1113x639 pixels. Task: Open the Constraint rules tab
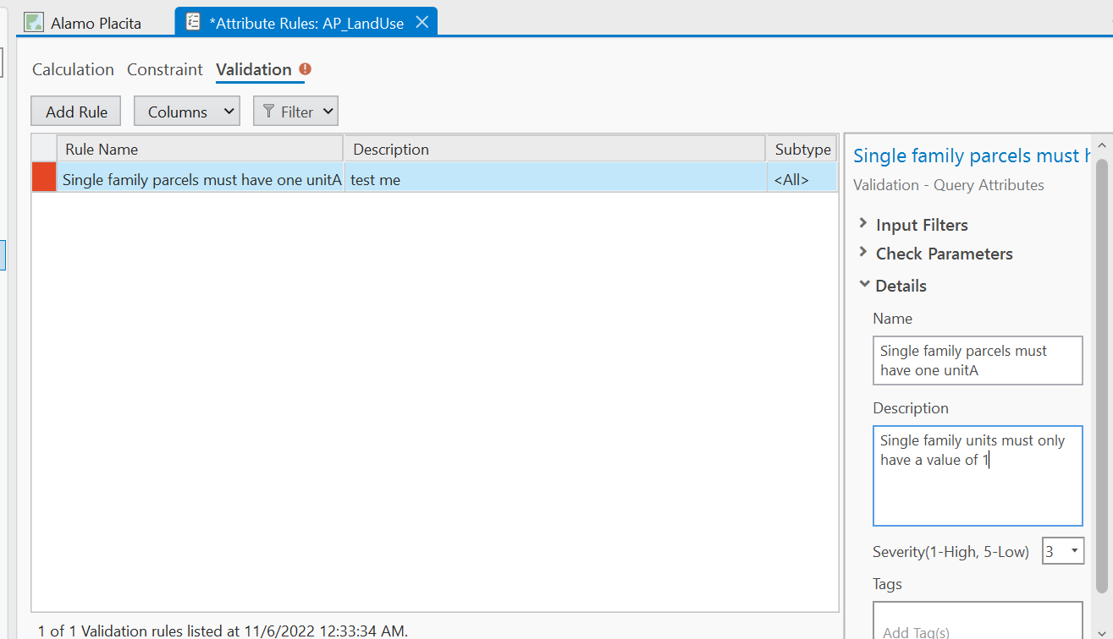pyautogui.click(x=165, y=70)
